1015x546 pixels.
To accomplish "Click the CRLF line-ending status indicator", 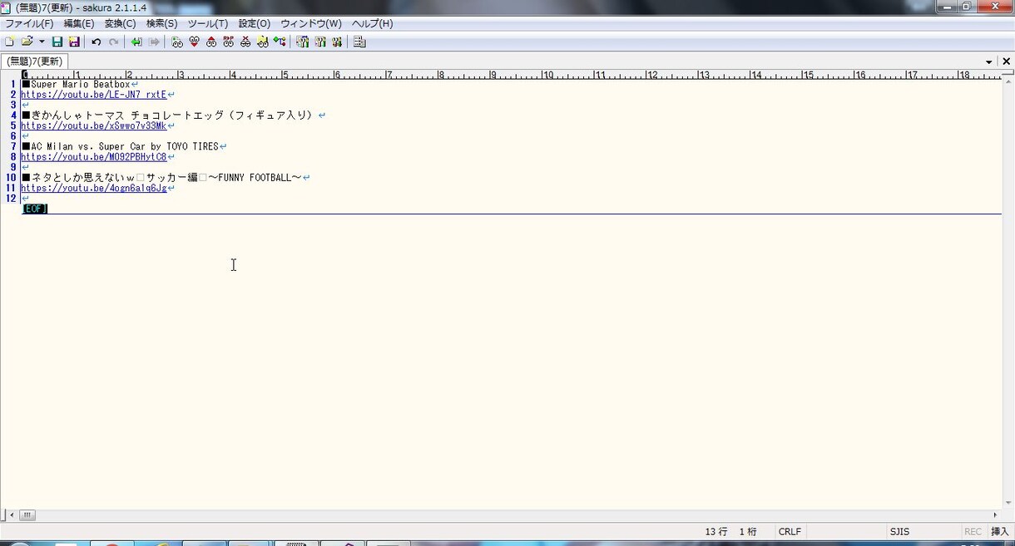I will [790, 532].
